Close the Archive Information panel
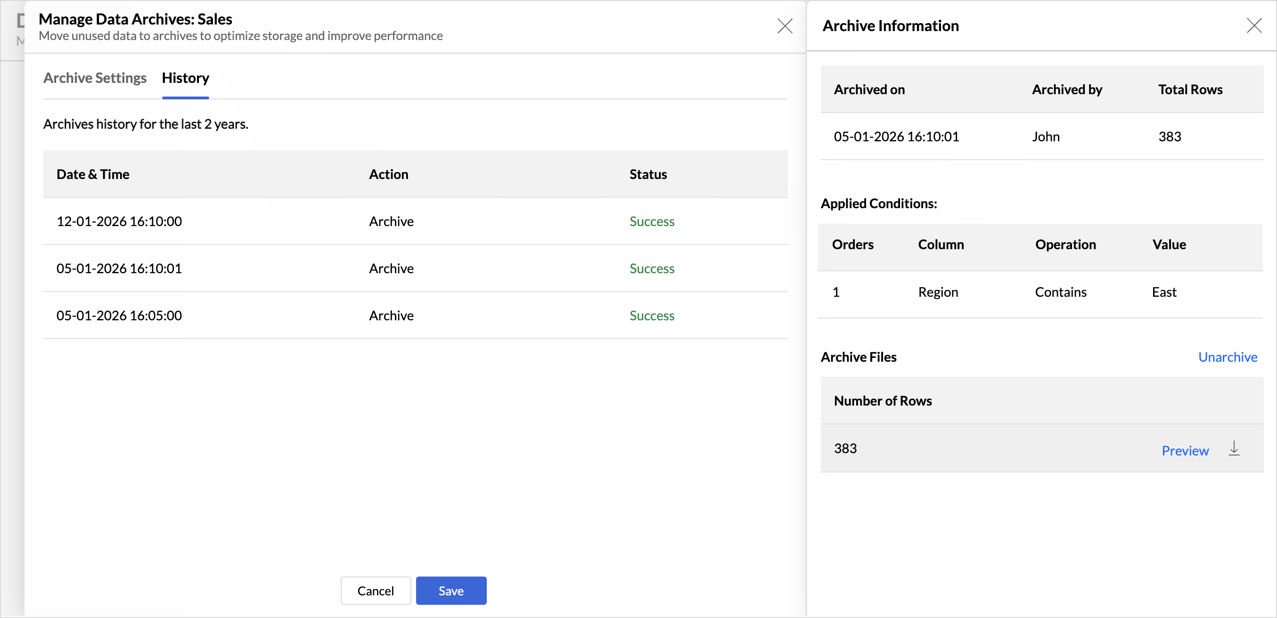Viewport: 1277px width, 618px height. point(1254,26)
